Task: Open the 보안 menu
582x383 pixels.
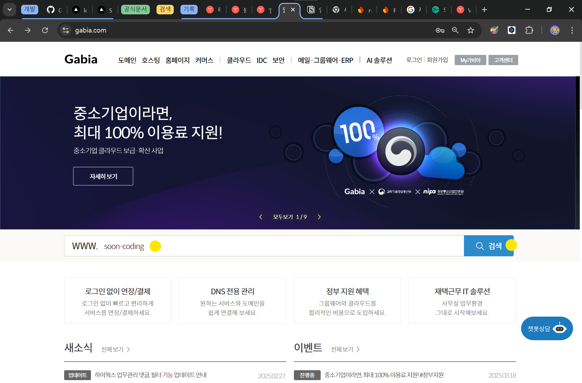Action: 278,60
